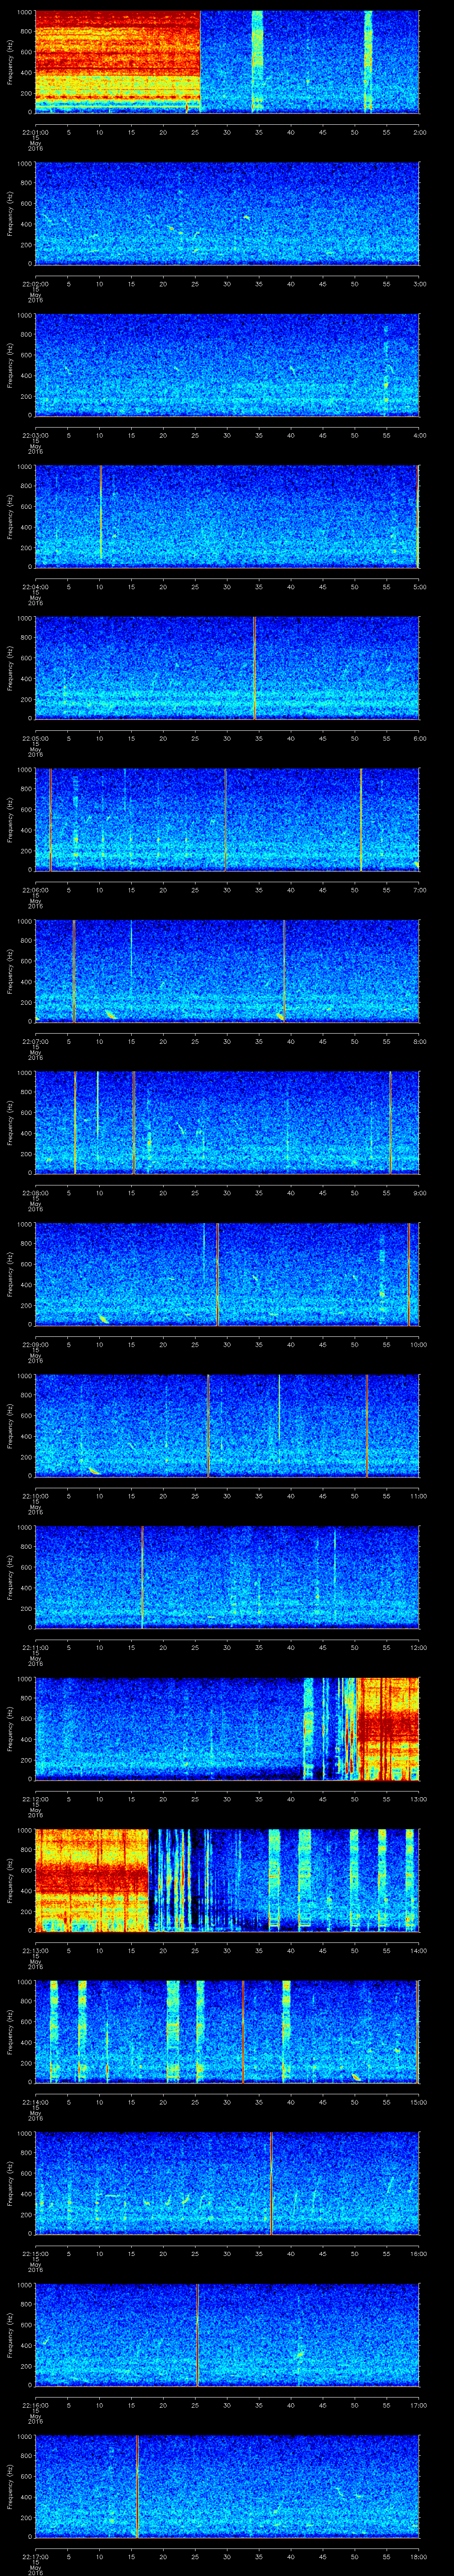Click the 3:00 end-of-minute axis label
This screenshot has width=454, height=2576.
pos(419,284)
